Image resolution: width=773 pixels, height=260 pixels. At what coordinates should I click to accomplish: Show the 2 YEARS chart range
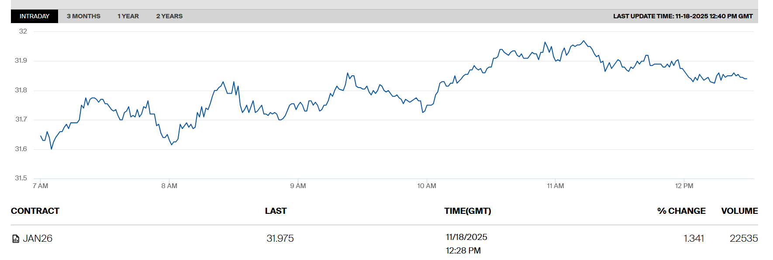click(x=169, y=16)
